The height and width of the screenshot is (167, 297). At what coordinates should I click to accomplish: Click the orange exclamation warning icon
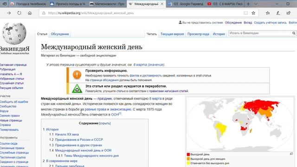click(x=77, y=75)
